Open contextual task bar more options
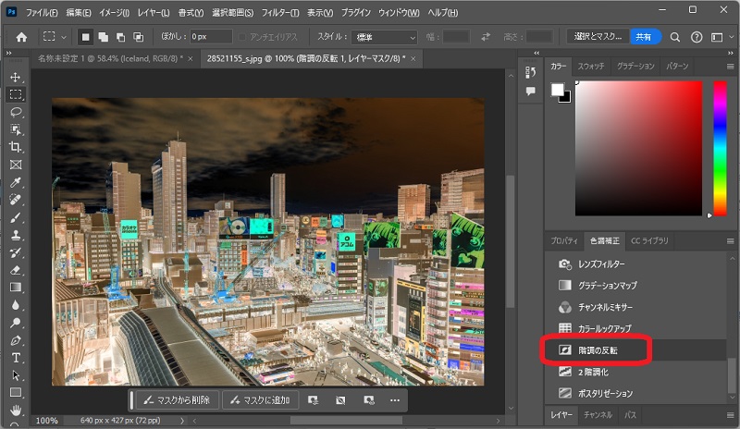The image size is (740, 429). (395, 400)
